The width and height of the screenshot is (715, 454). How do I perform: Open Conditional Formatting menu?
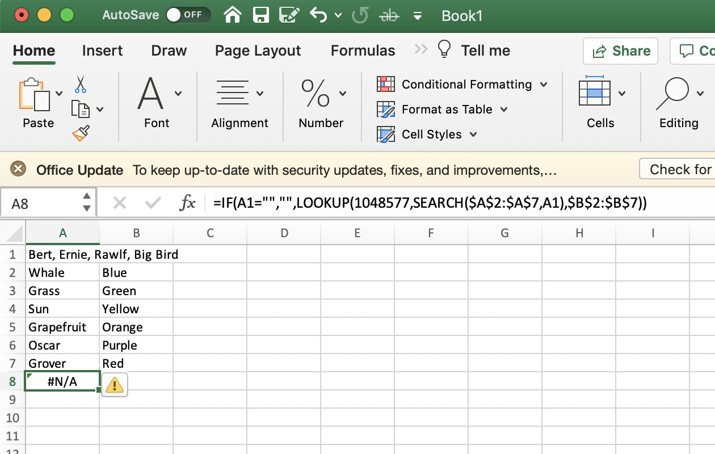[463, 85]
